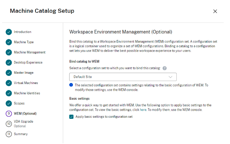Click the Master Image checkmark icon
Image resolution: width=230 pixels, height=144 pixels.
tap(9, 73)
